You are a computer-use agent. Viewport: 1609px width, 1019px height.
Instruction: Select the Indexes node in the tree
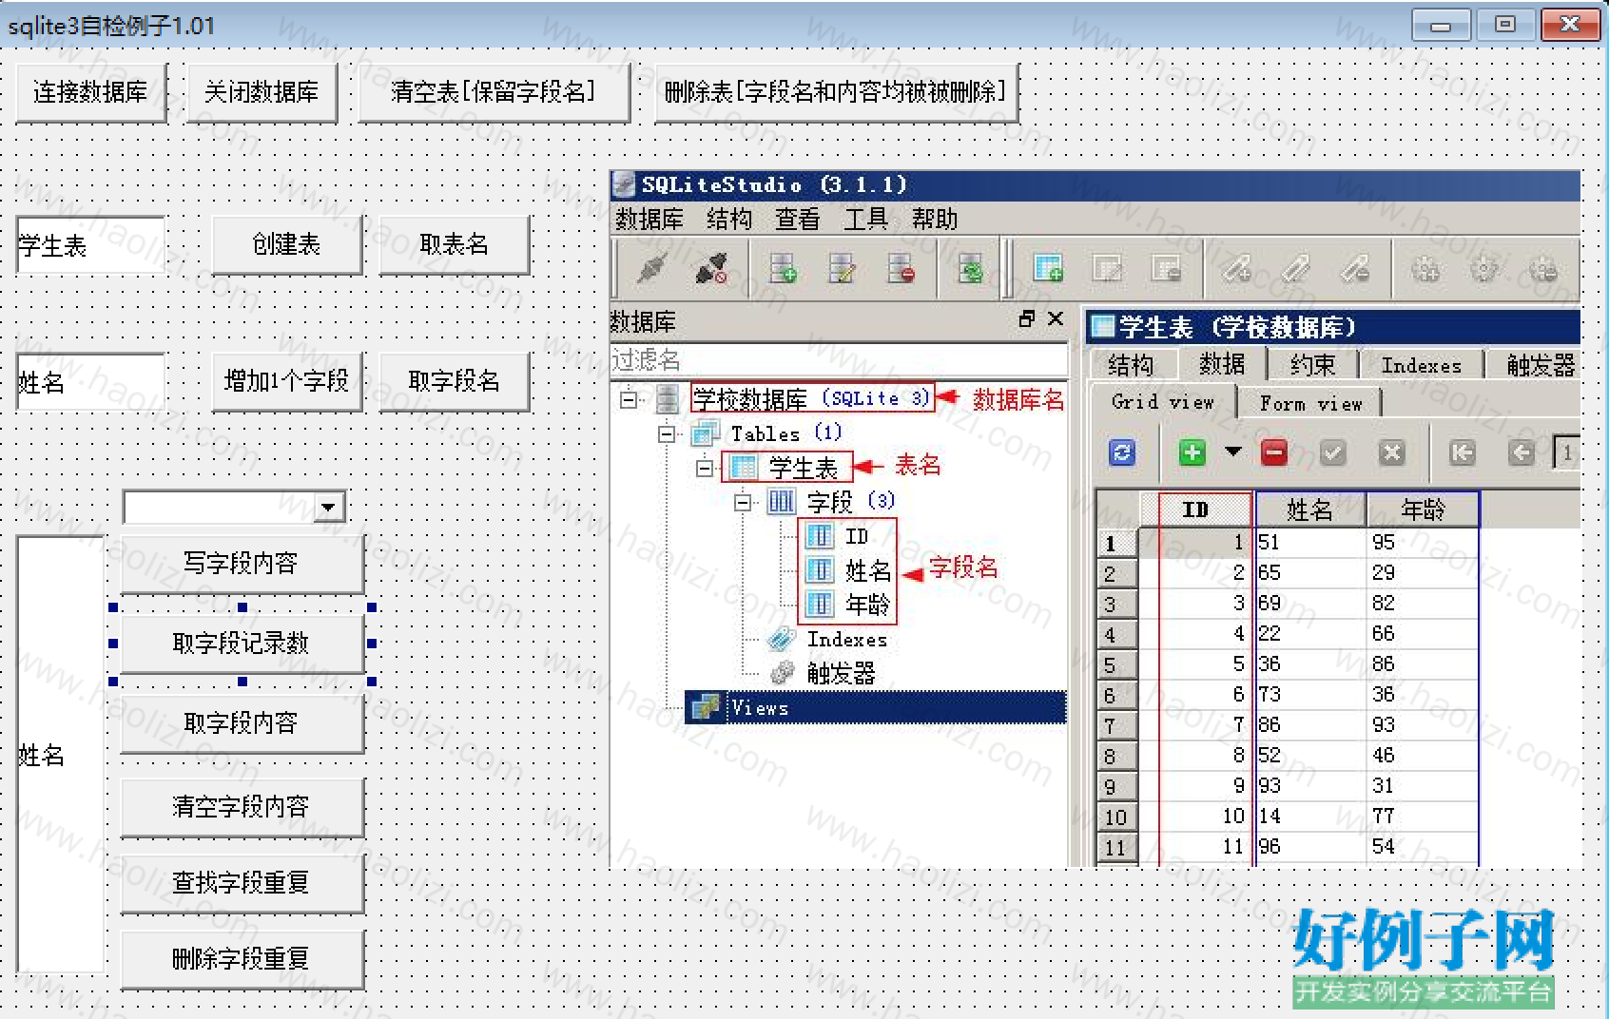827,640
